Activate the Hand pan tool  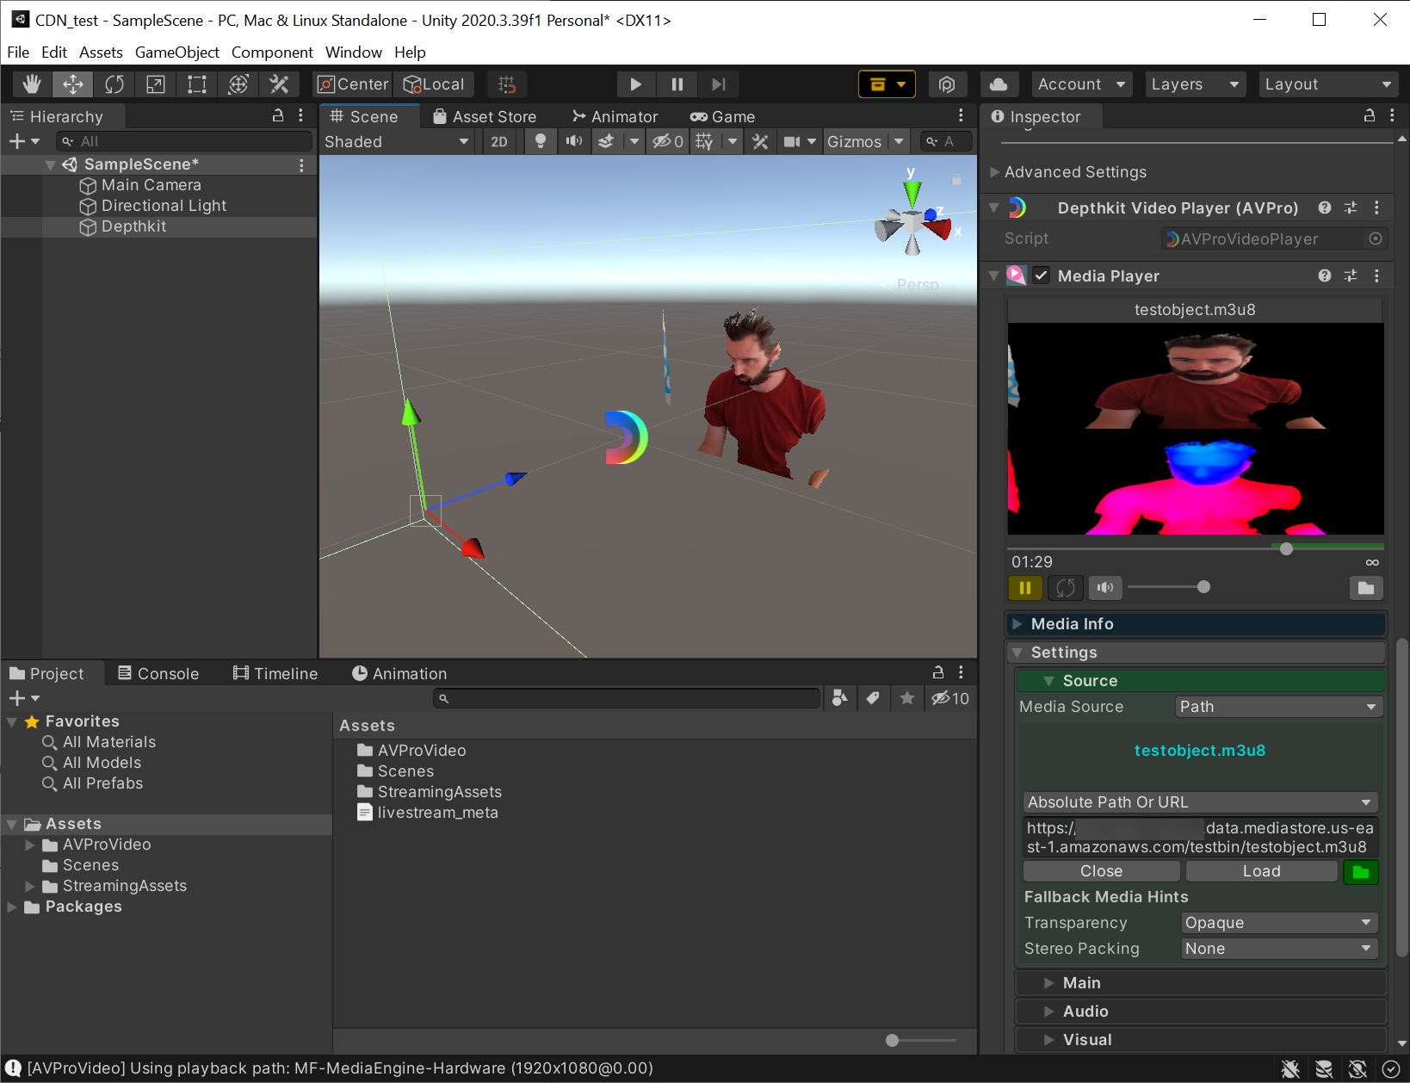point(31,84)
